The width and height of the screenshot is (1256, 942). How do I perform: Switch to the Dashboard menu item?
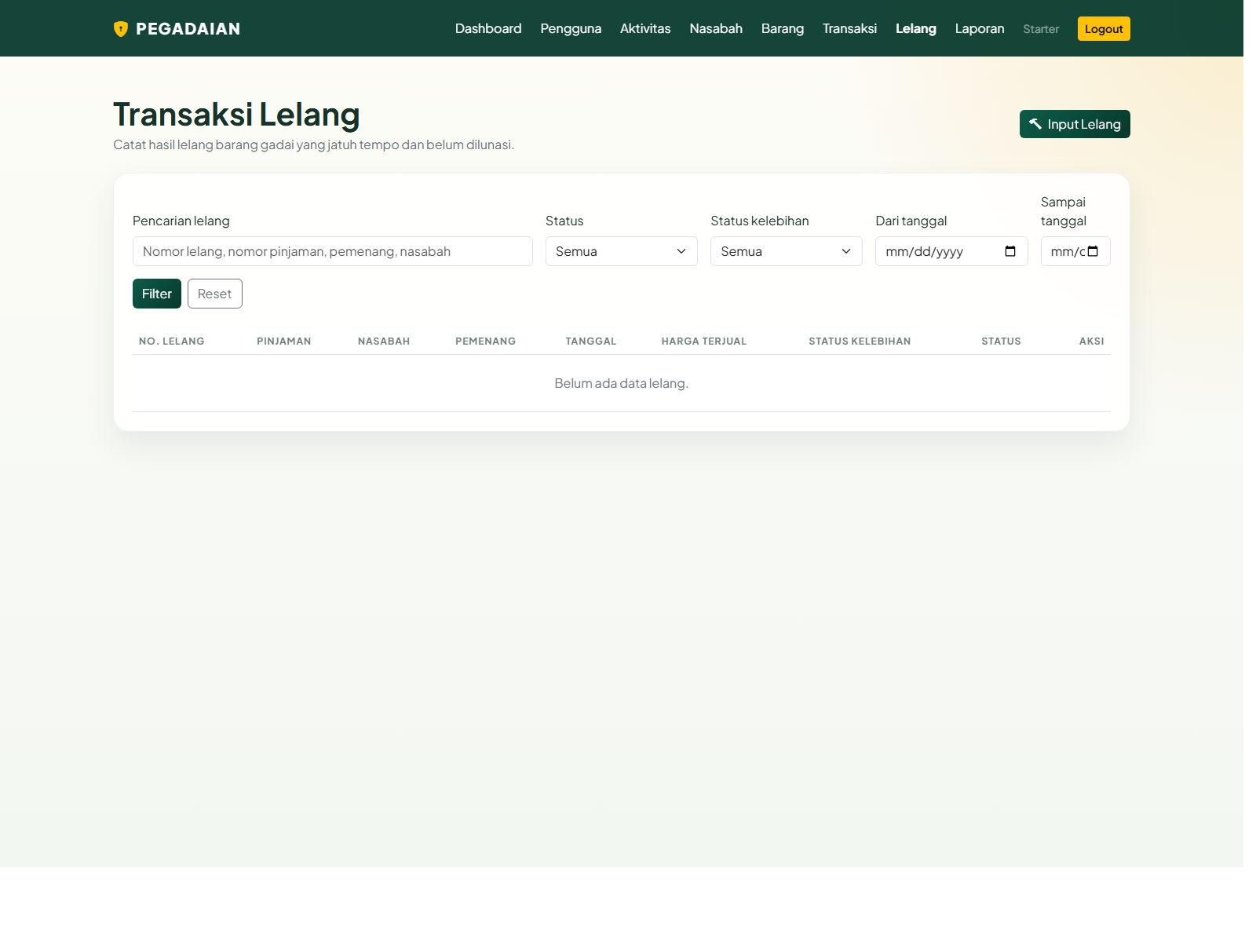tap(488, 28)
